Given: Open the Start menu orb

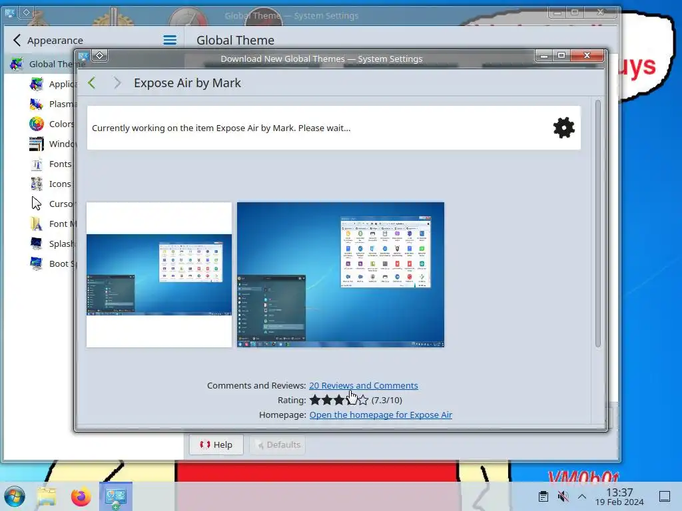Looking at the screenshot, I should [x=15, y=496].
